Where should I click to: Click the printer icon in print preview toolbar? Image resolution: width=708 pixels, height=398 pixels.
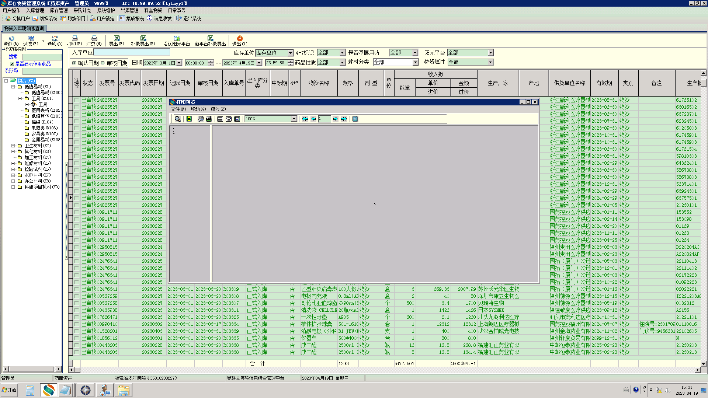click(x=209, y=119)
